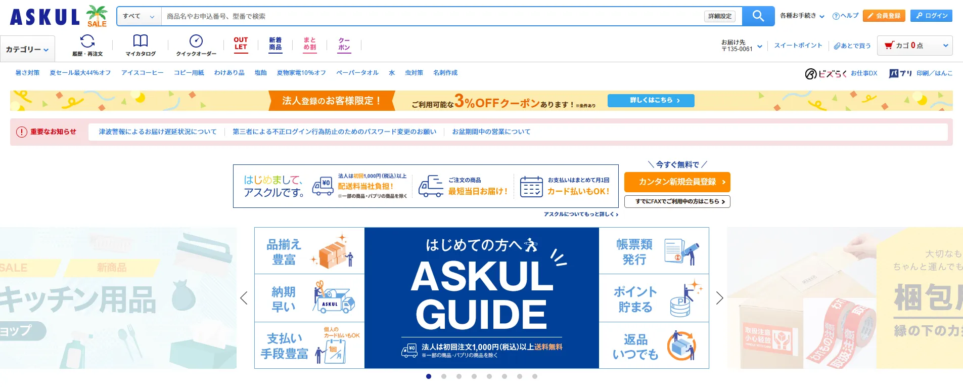This screenshot has height=387, width=963.
Task: Click the magnifier search button
Action: [758, 16]
